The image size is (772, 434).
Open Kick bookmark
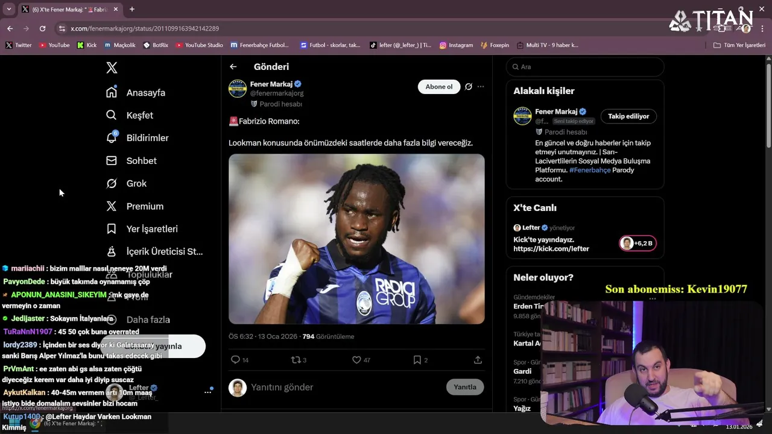87,45
